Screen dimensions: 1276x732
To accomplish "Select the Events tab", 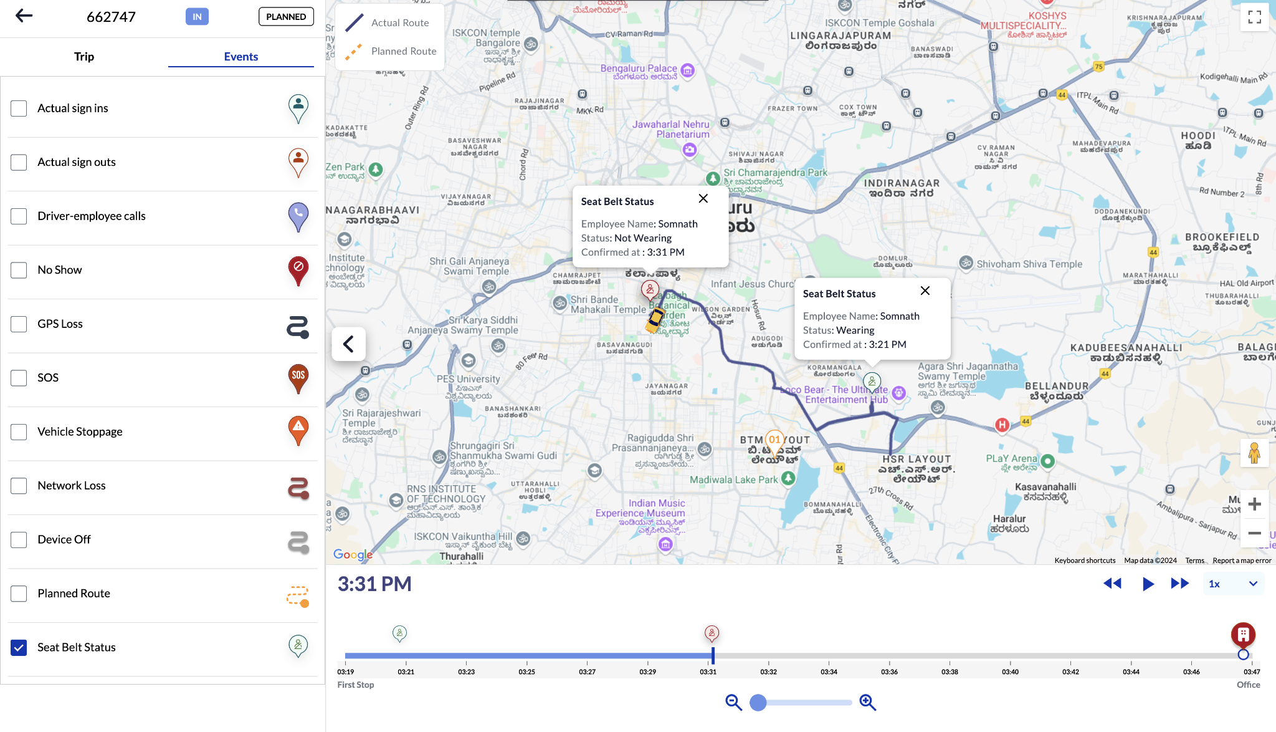I will 240,57.
